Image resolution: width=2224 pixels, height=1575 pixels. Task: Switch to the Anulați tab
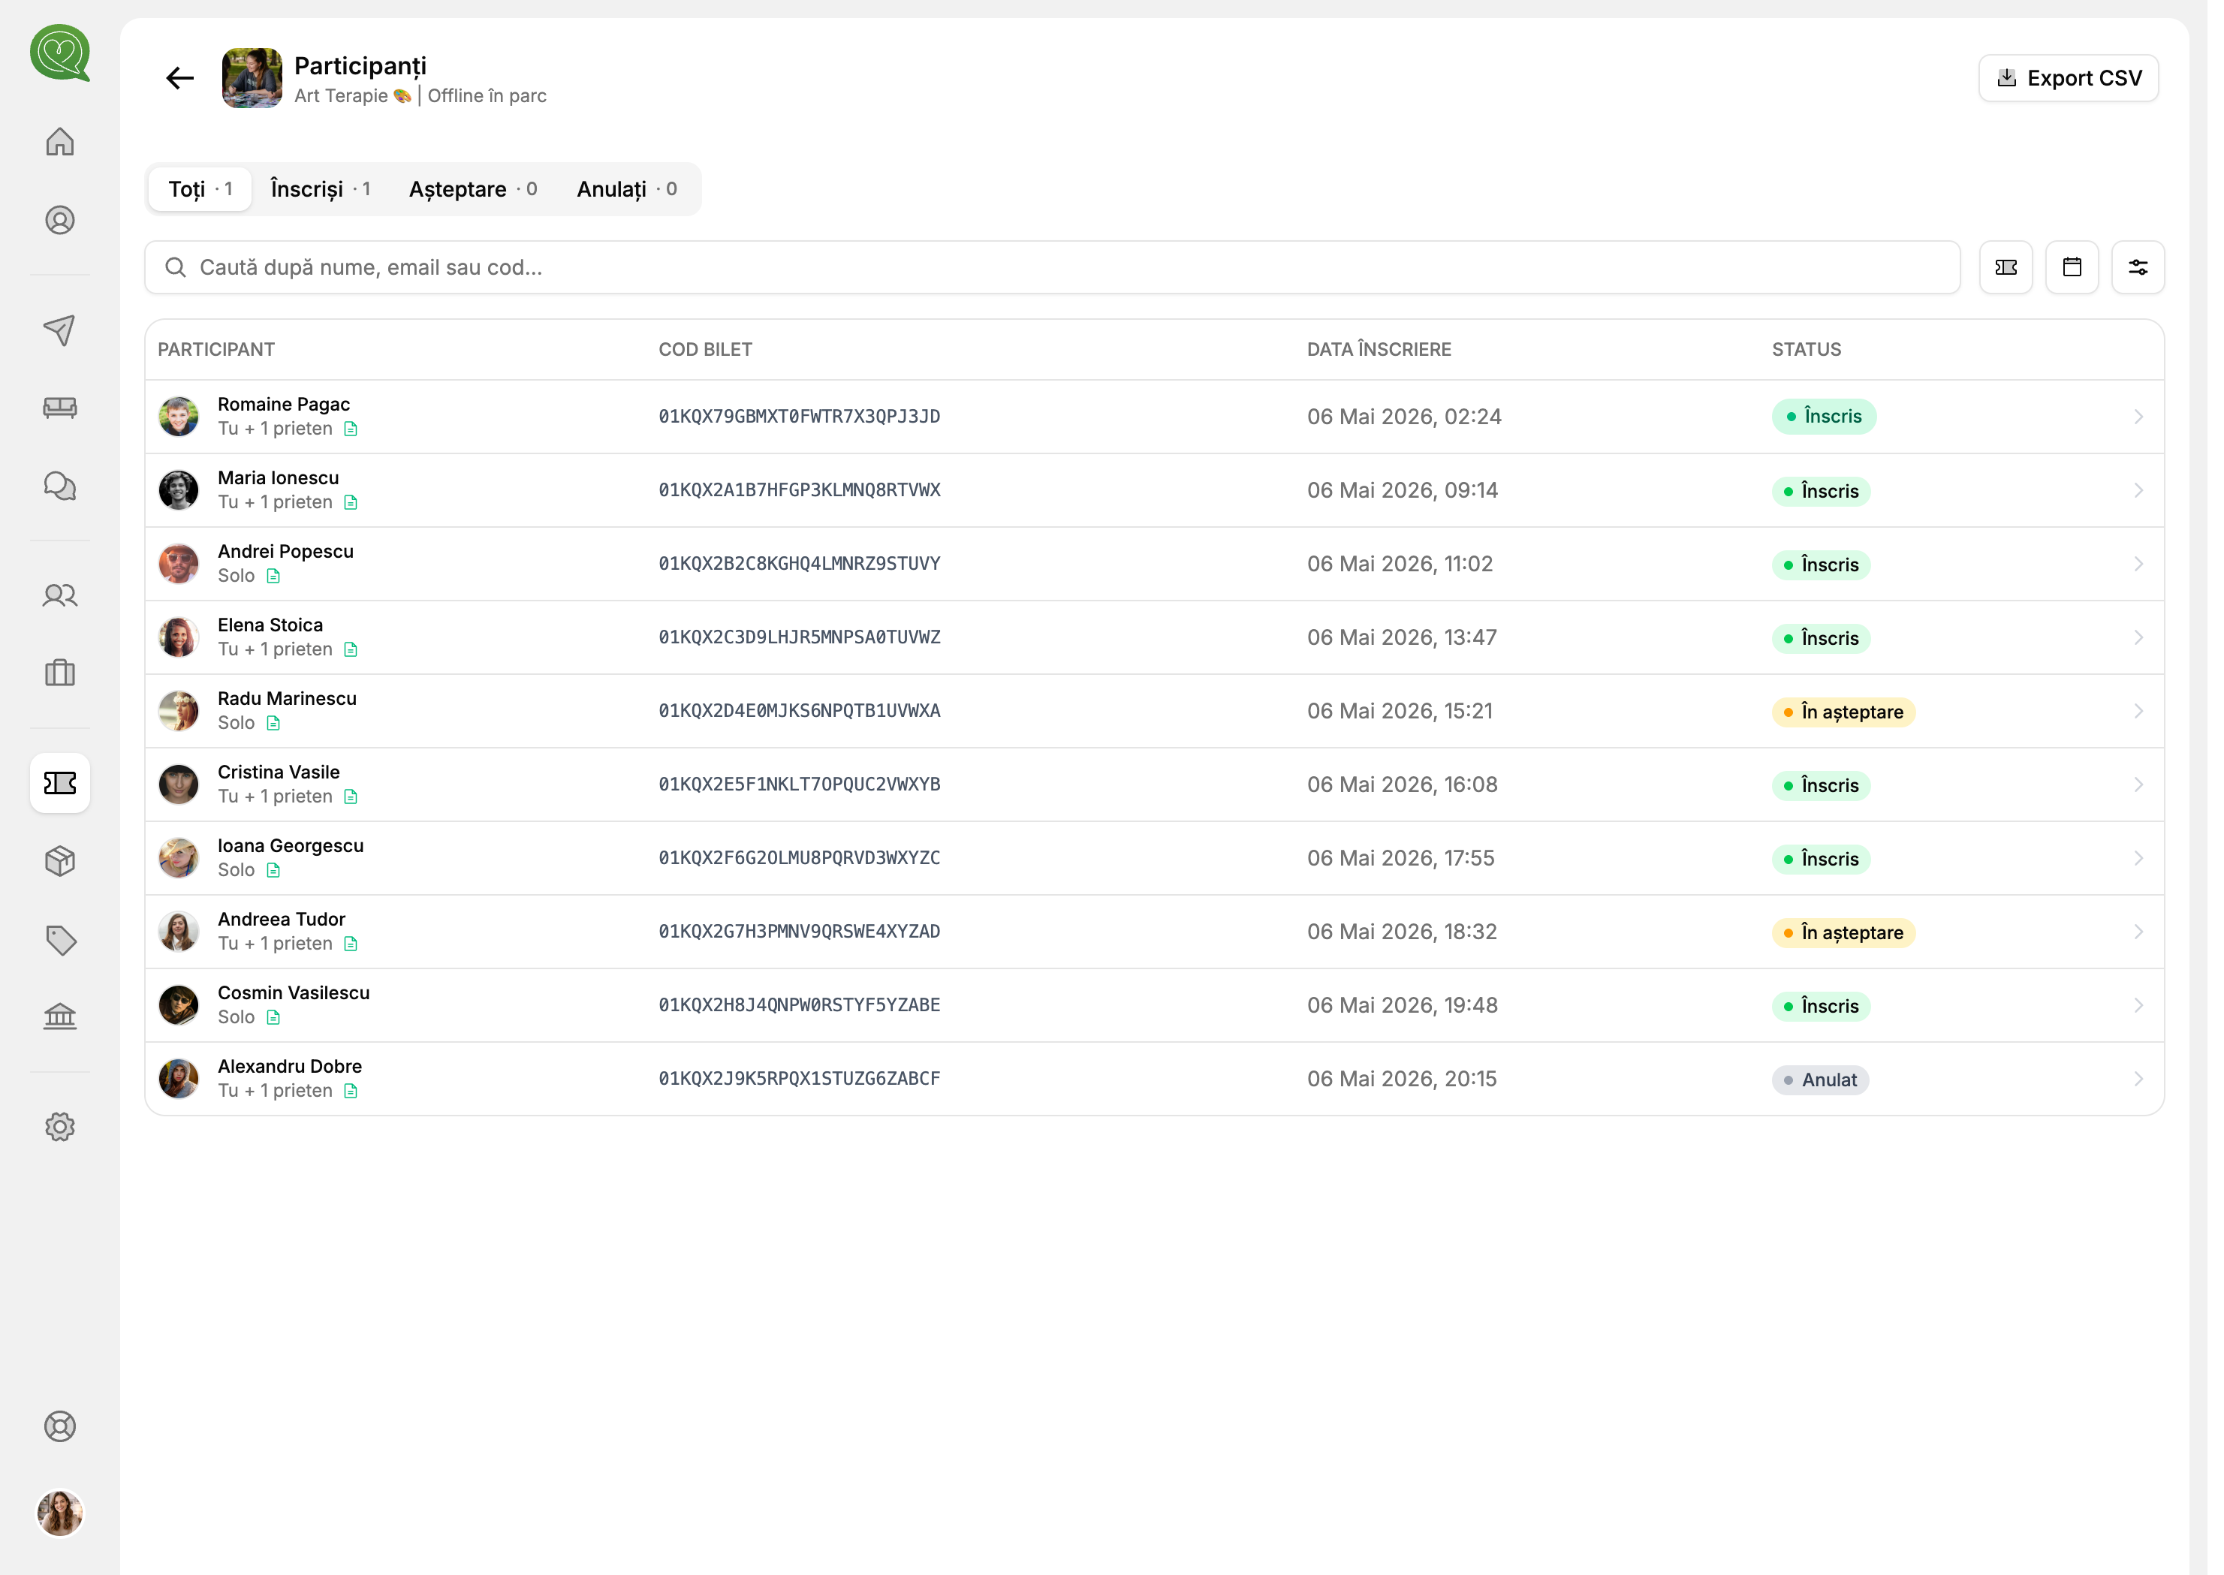626,189
